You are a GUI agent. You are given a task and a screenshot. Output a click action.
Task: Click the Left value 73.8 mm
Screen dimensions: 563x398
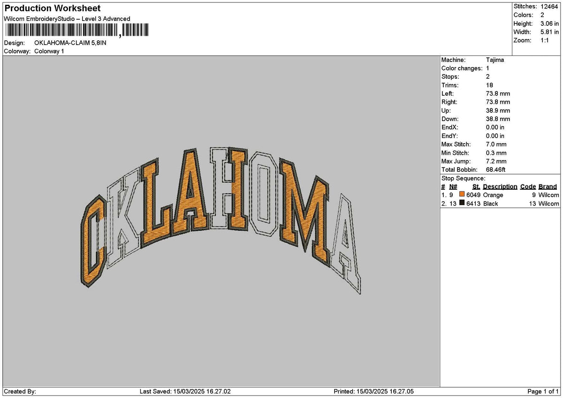498,94
